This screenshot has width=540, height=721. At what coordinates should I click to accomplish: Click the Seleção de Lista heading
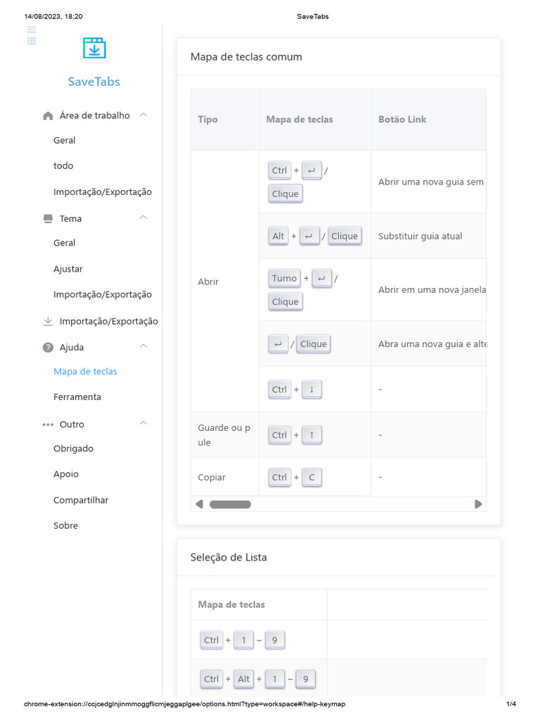coord(229,558)
